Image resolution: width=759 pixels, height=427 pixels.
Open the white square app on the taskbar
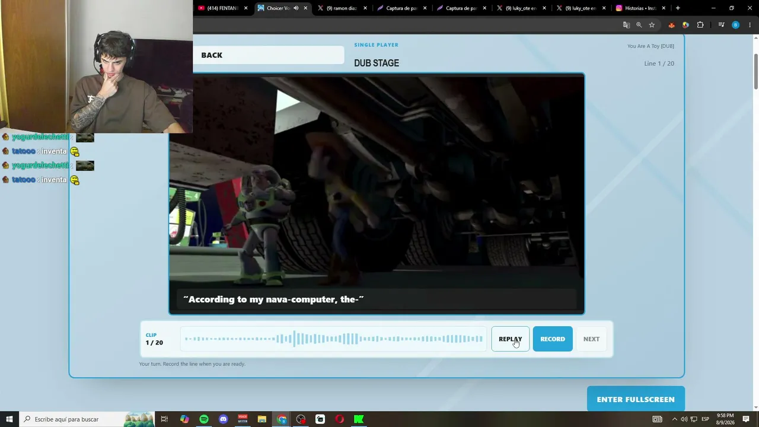[320, 419]
